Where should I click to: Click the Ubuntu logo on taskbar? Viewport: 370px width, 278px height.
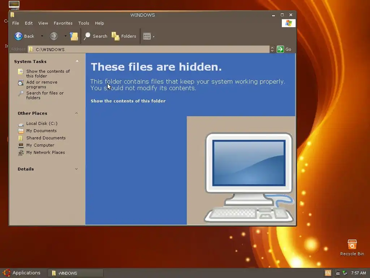click(7, 273)
